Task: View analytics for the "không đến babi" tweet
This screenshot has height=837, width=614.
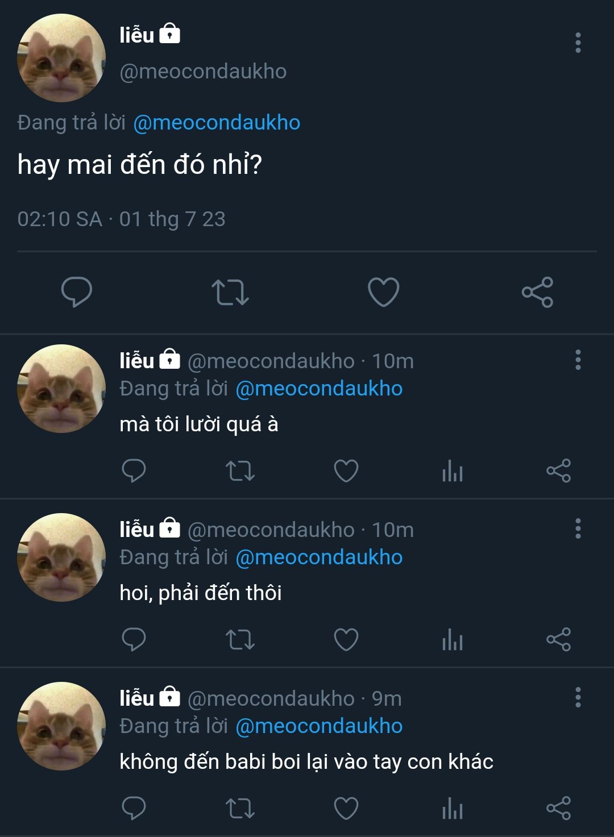Action: tap(453, 809)
